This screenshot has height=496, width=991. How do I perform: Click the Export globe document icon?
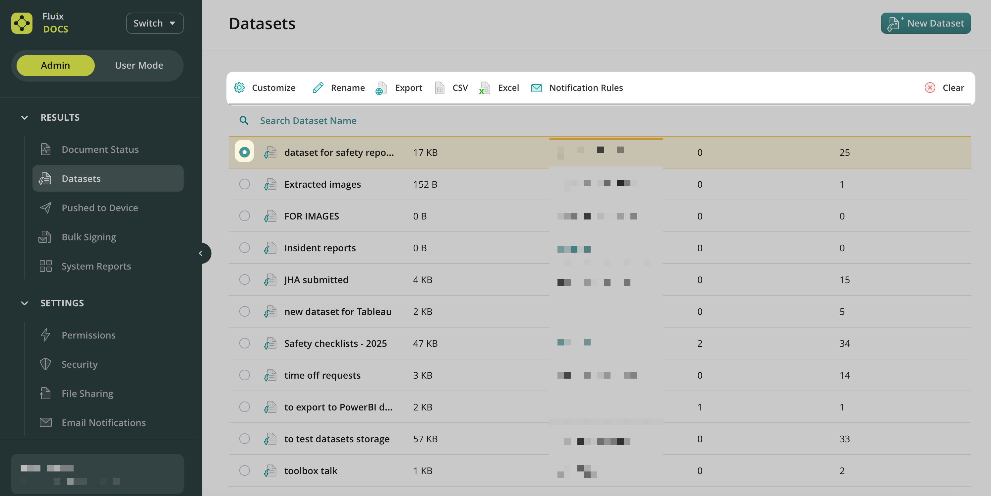point(381,88)
